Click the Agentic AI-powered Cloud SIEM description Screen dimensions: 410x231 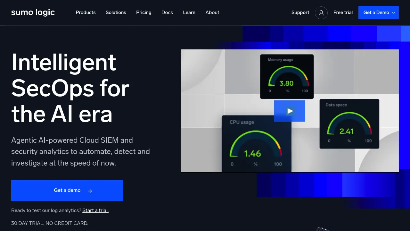tap(80, 151)
